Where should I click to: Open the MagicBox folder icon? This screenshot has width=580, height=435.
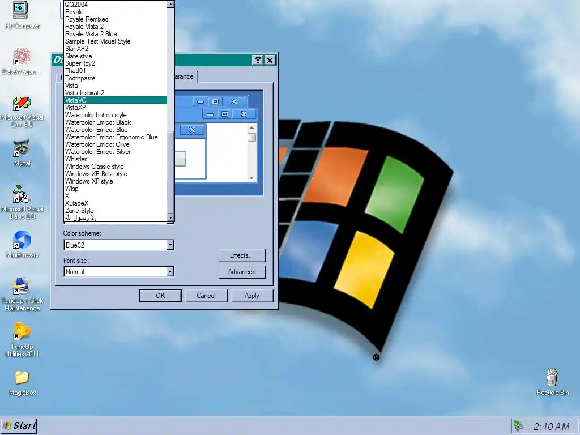pos(22,383)
